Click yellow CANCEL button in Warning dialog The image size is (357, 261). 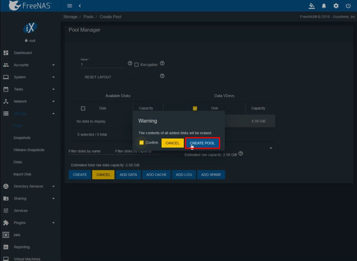pyautogui.click(x=173, y=143)
